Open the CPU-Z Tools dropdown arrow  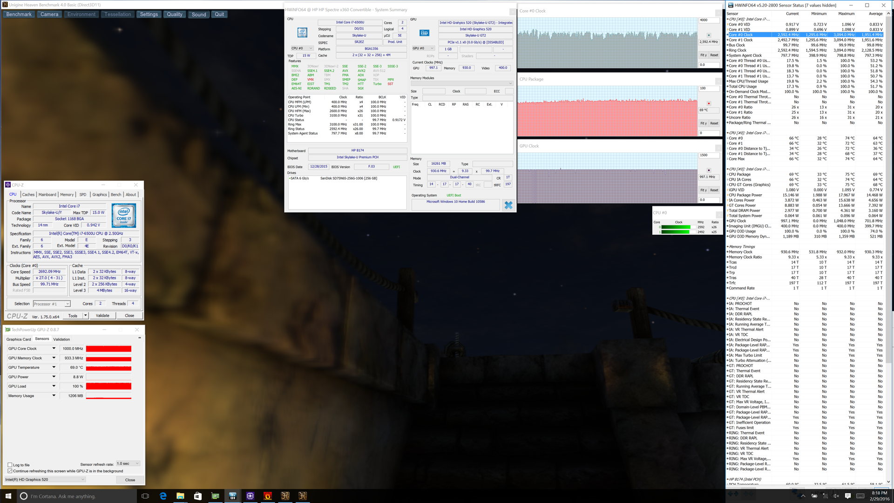[85, 315]
